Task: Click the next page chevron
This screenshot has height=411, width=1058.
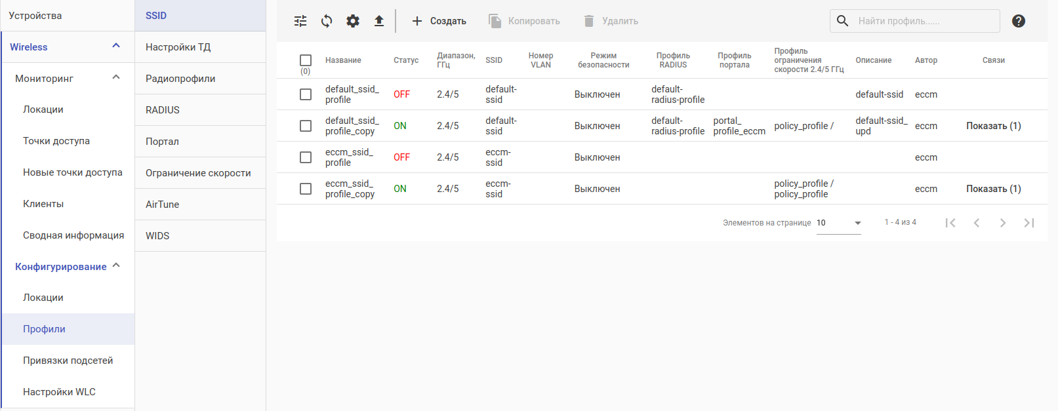Action: [x=1003, y=223]
